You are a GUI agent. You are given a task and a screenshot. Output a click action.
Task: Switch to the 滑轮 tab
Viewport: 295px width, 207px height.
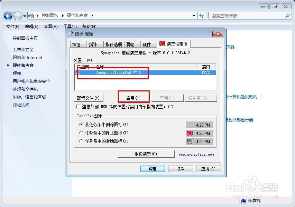[x=132, y=44]
